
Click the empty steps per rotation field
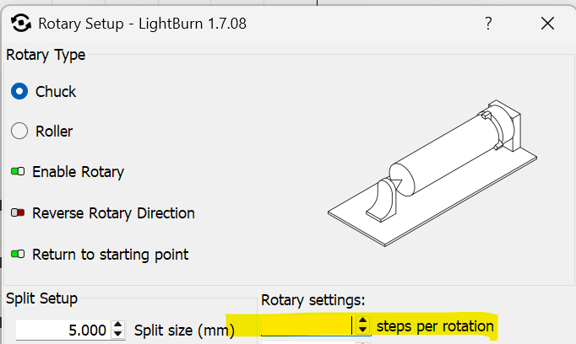pyautogui.click(x=307, y=325)
